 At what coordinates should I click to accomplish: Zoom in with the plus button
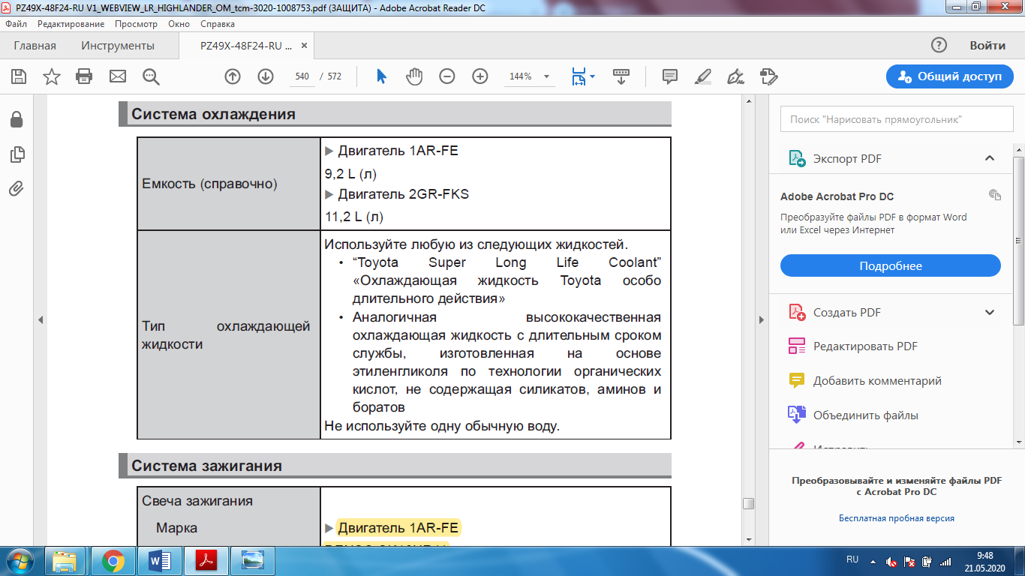[480, 76]
